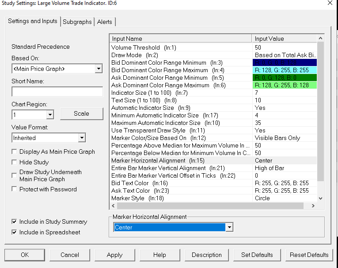Click the horizontal scroll right arrow

(313, 206)
